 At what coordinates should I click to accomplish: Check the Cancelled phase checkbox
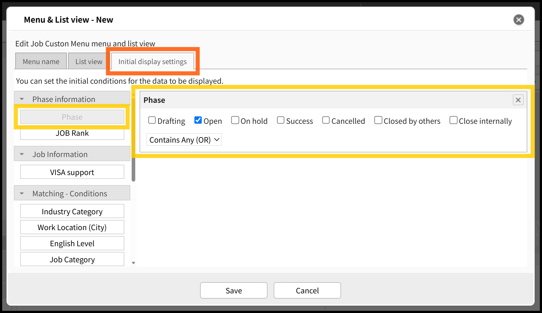point(326,120)
